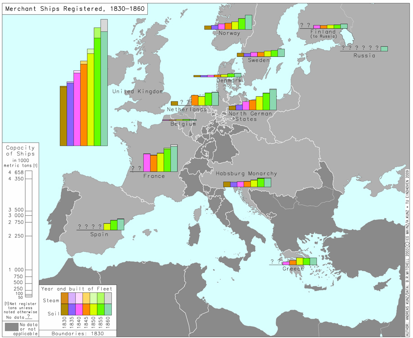Click Russia's single teal 1860 bar
The height and width of the screenshot is (338, 413).
click(x=384, y=49)
